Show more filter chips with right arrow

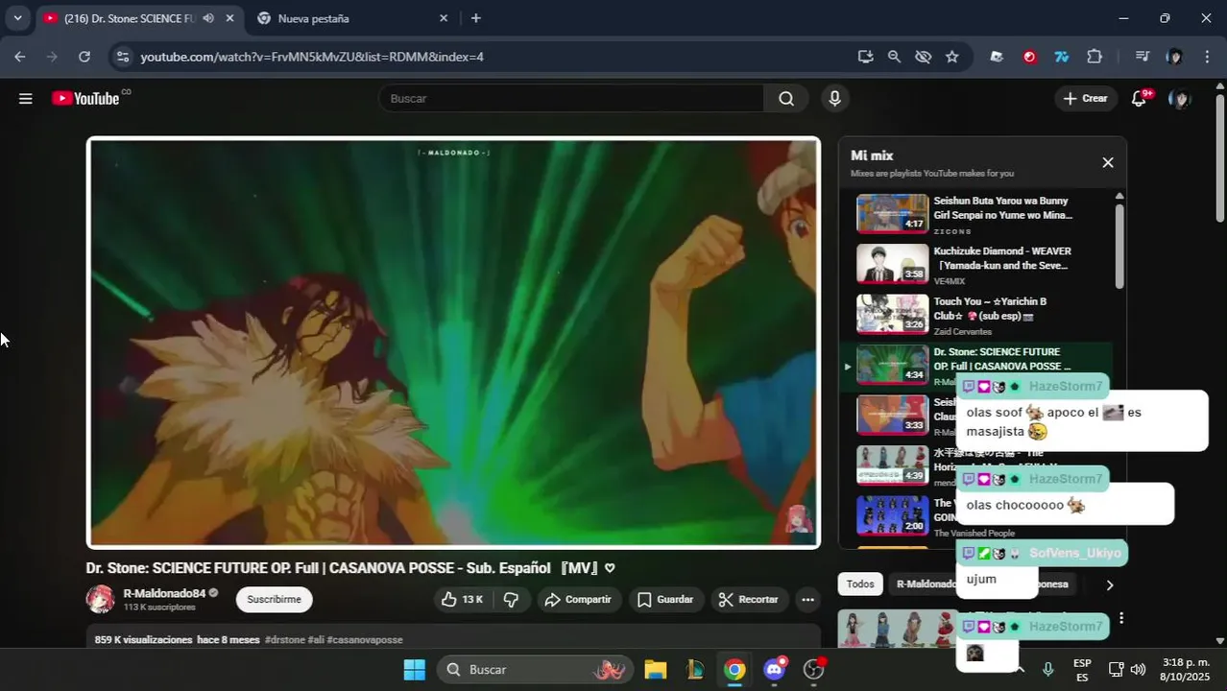pyautogui.click(x=1110, y=584)
